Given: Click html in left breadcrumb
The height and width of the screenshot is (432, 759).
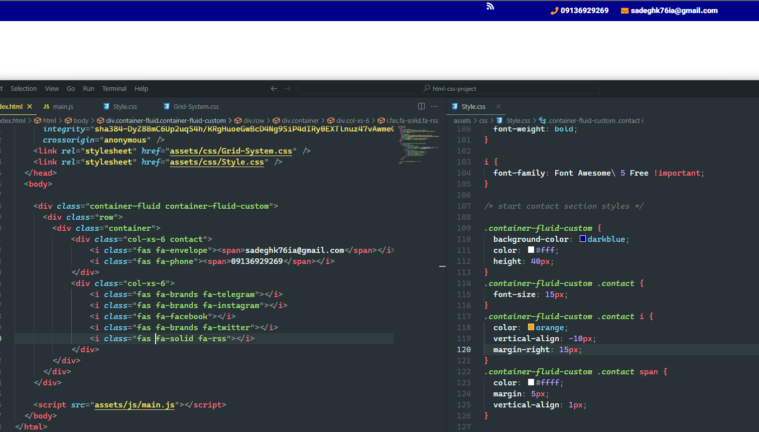Looking at the screenshot, I should click(x=45, y=121).
